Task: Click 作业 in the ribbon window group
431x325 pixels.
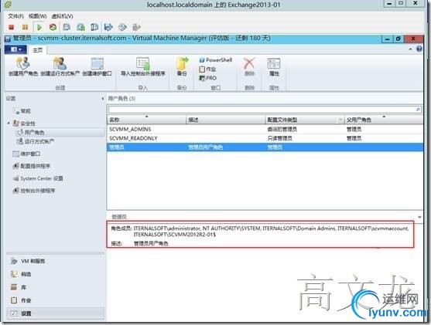Action: 207,69
